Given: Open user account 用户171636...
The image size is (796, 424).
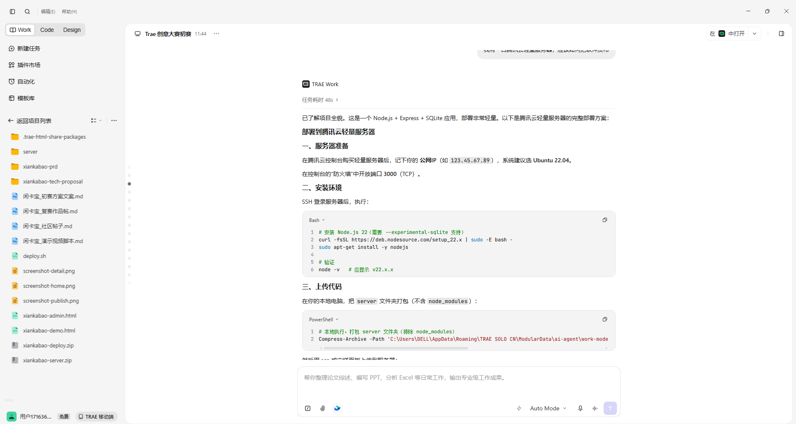Looking at the screenshot, I should click(36, 417).
